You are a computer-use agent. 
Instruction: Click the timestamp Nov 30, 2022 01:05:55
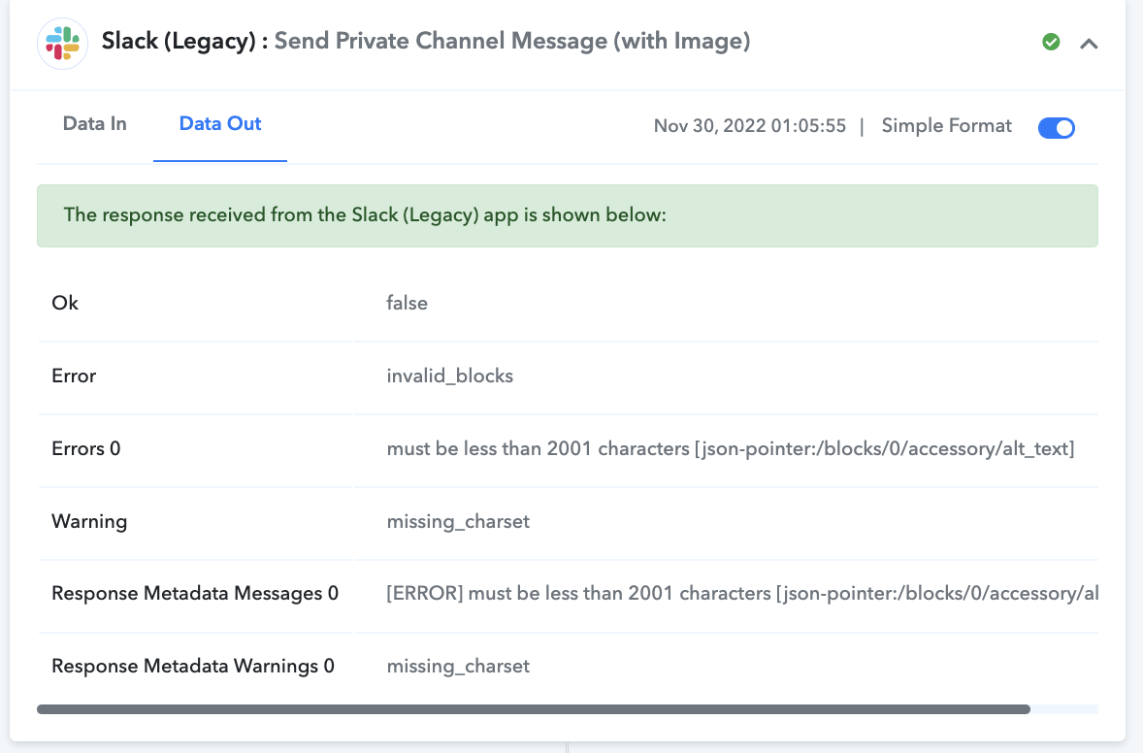(750, 126)
